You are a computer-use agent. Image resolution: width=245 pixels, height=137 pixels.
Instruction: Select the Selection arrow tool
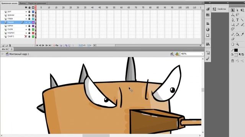click(233, 10)
